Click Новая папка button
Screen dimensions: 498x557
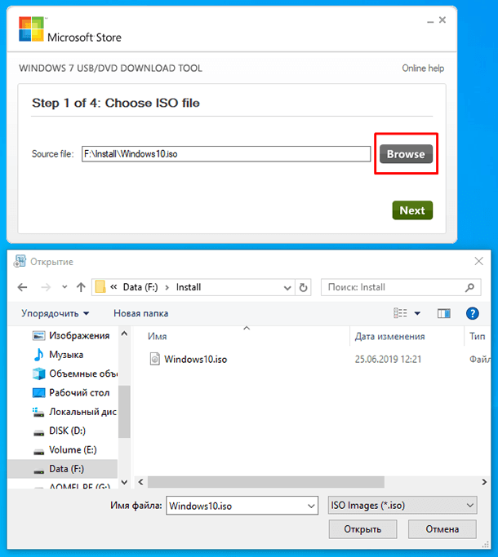140,313
